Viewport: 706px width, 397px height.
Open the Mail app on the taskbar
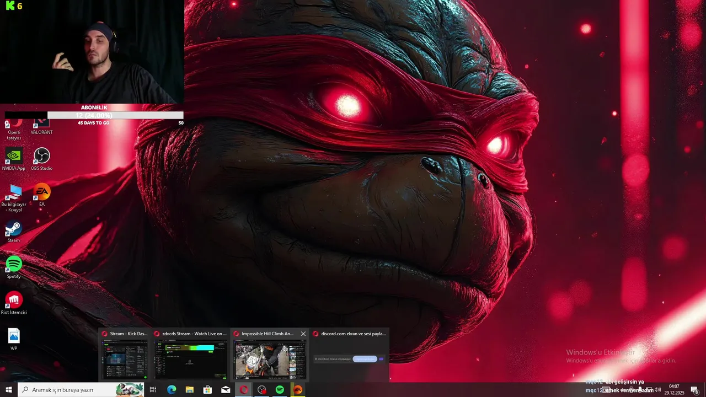[226, 390]
